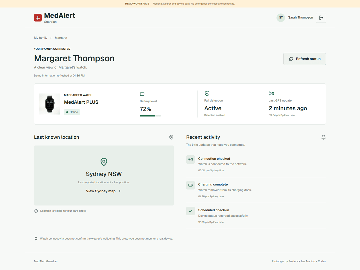The image size is (360, 270).
Task: Click the shield icon beside care circle note
Action: [x=36, y=211]
